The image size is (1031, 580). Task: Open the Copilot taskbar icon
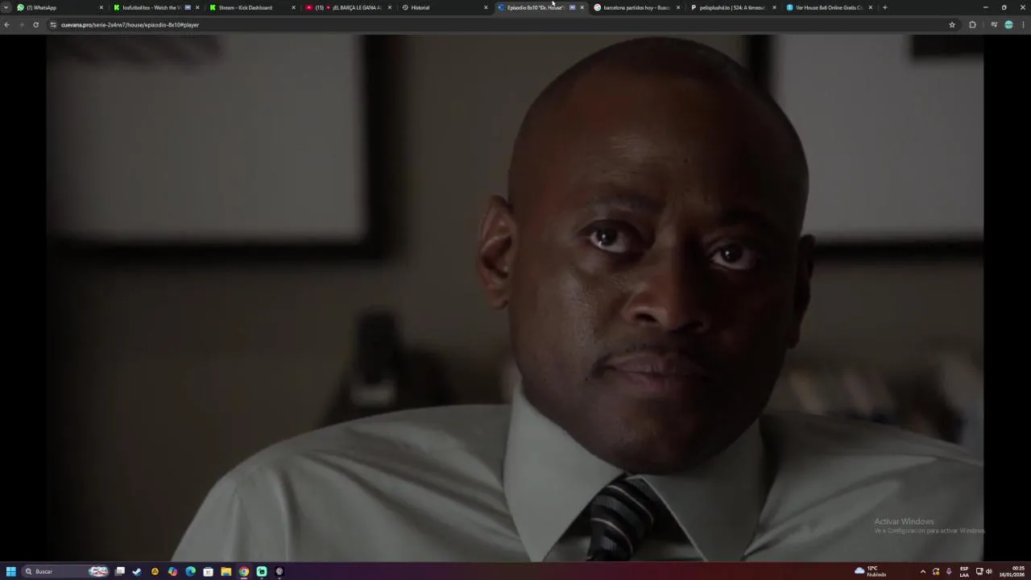pyautogui.click(x=172, y=571)
